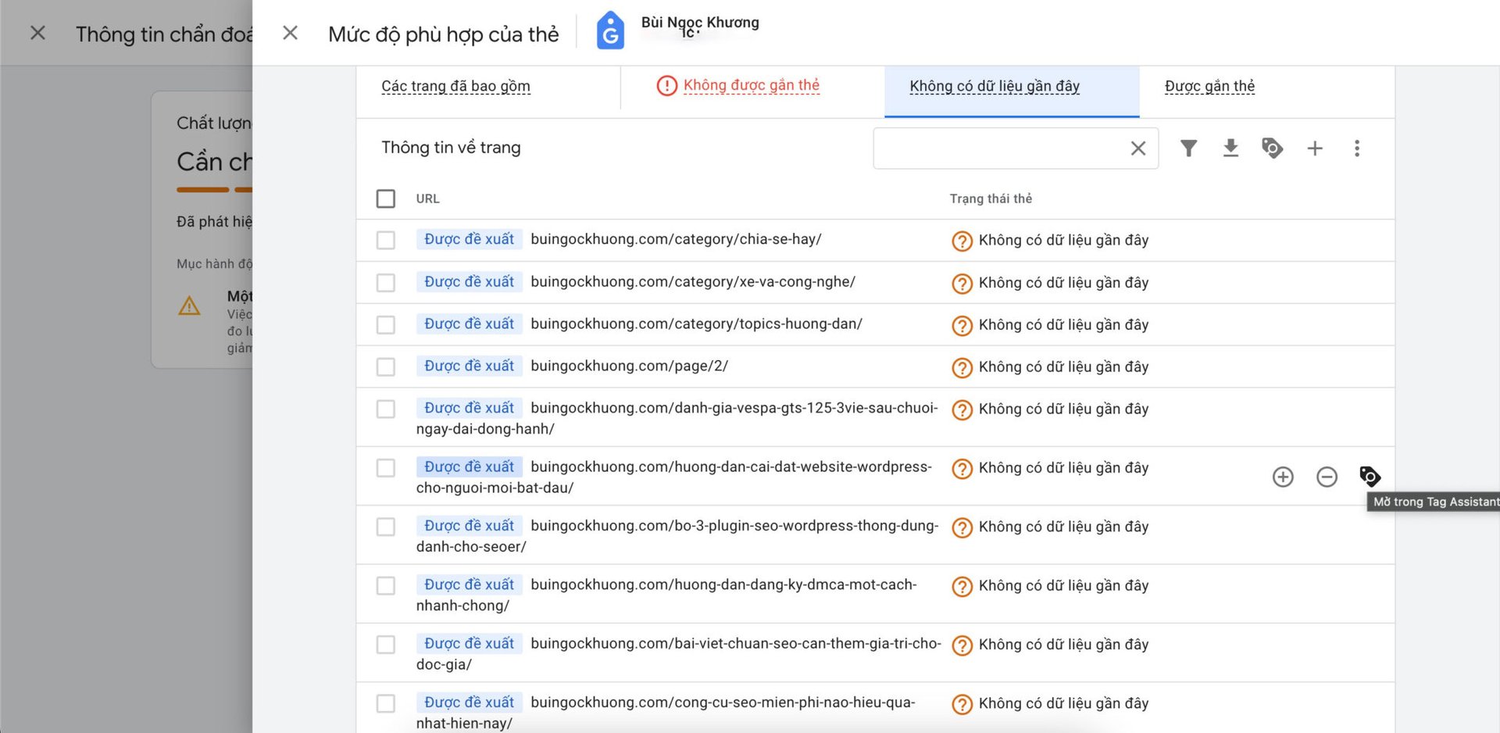
Task: Select the checkbox for buingockhuong.com/page/2/
Action: coord(386,366)
